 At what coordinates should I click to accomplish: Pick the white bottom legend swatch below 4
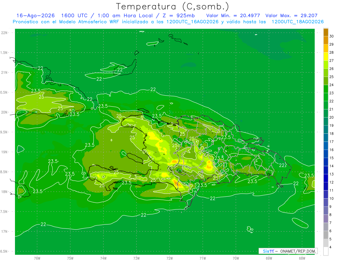pyautogui.click(x=326, y=251)
